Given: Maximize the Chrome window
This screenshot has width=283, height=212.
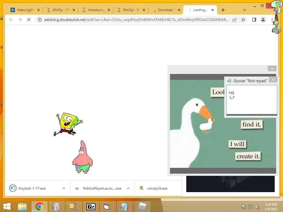Looking at the screenshot, I should [x=262, y=6].
